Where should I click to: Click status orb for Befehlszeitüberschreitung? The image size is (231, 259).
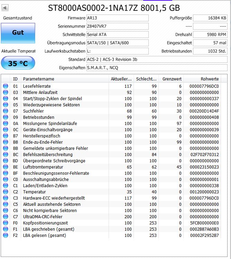tap(6, 154)
